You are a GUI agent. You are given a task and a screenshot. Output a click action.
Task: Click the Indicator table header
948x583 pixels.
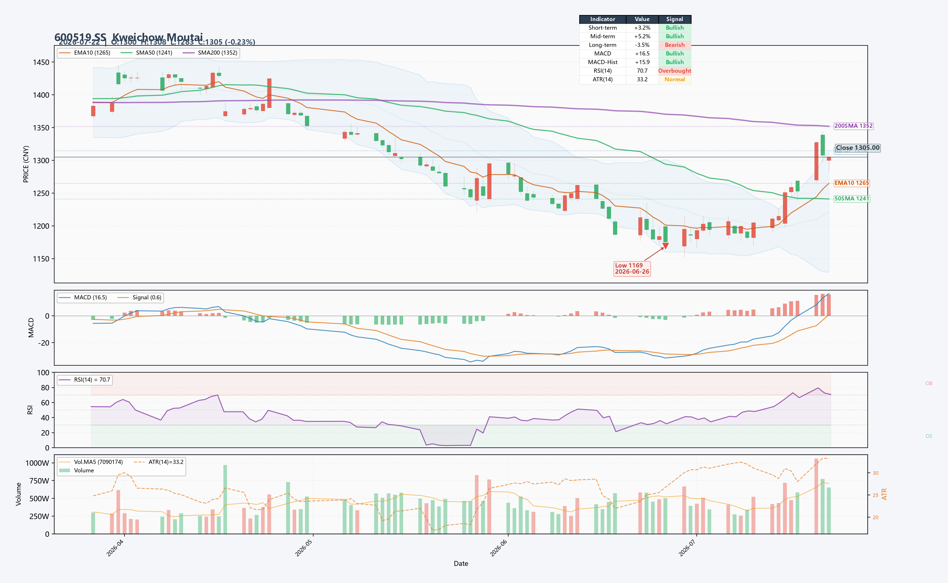[602, 19]
